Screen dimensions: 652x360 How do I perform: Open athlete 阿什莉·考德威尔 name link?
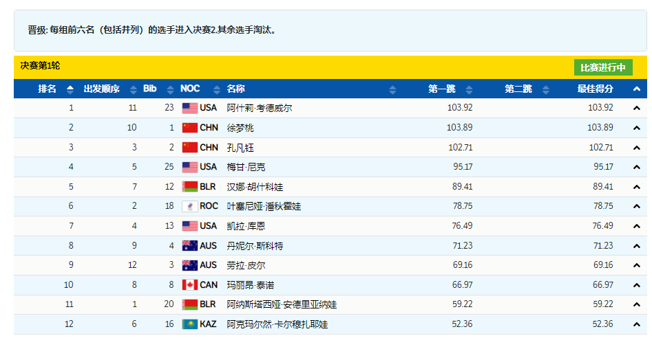click(260, 108)
